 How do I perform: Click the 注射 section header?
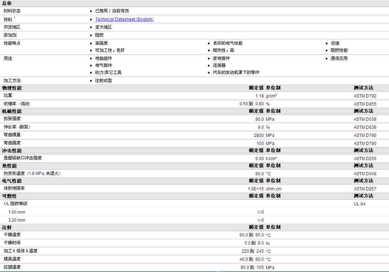coord(7,228)
